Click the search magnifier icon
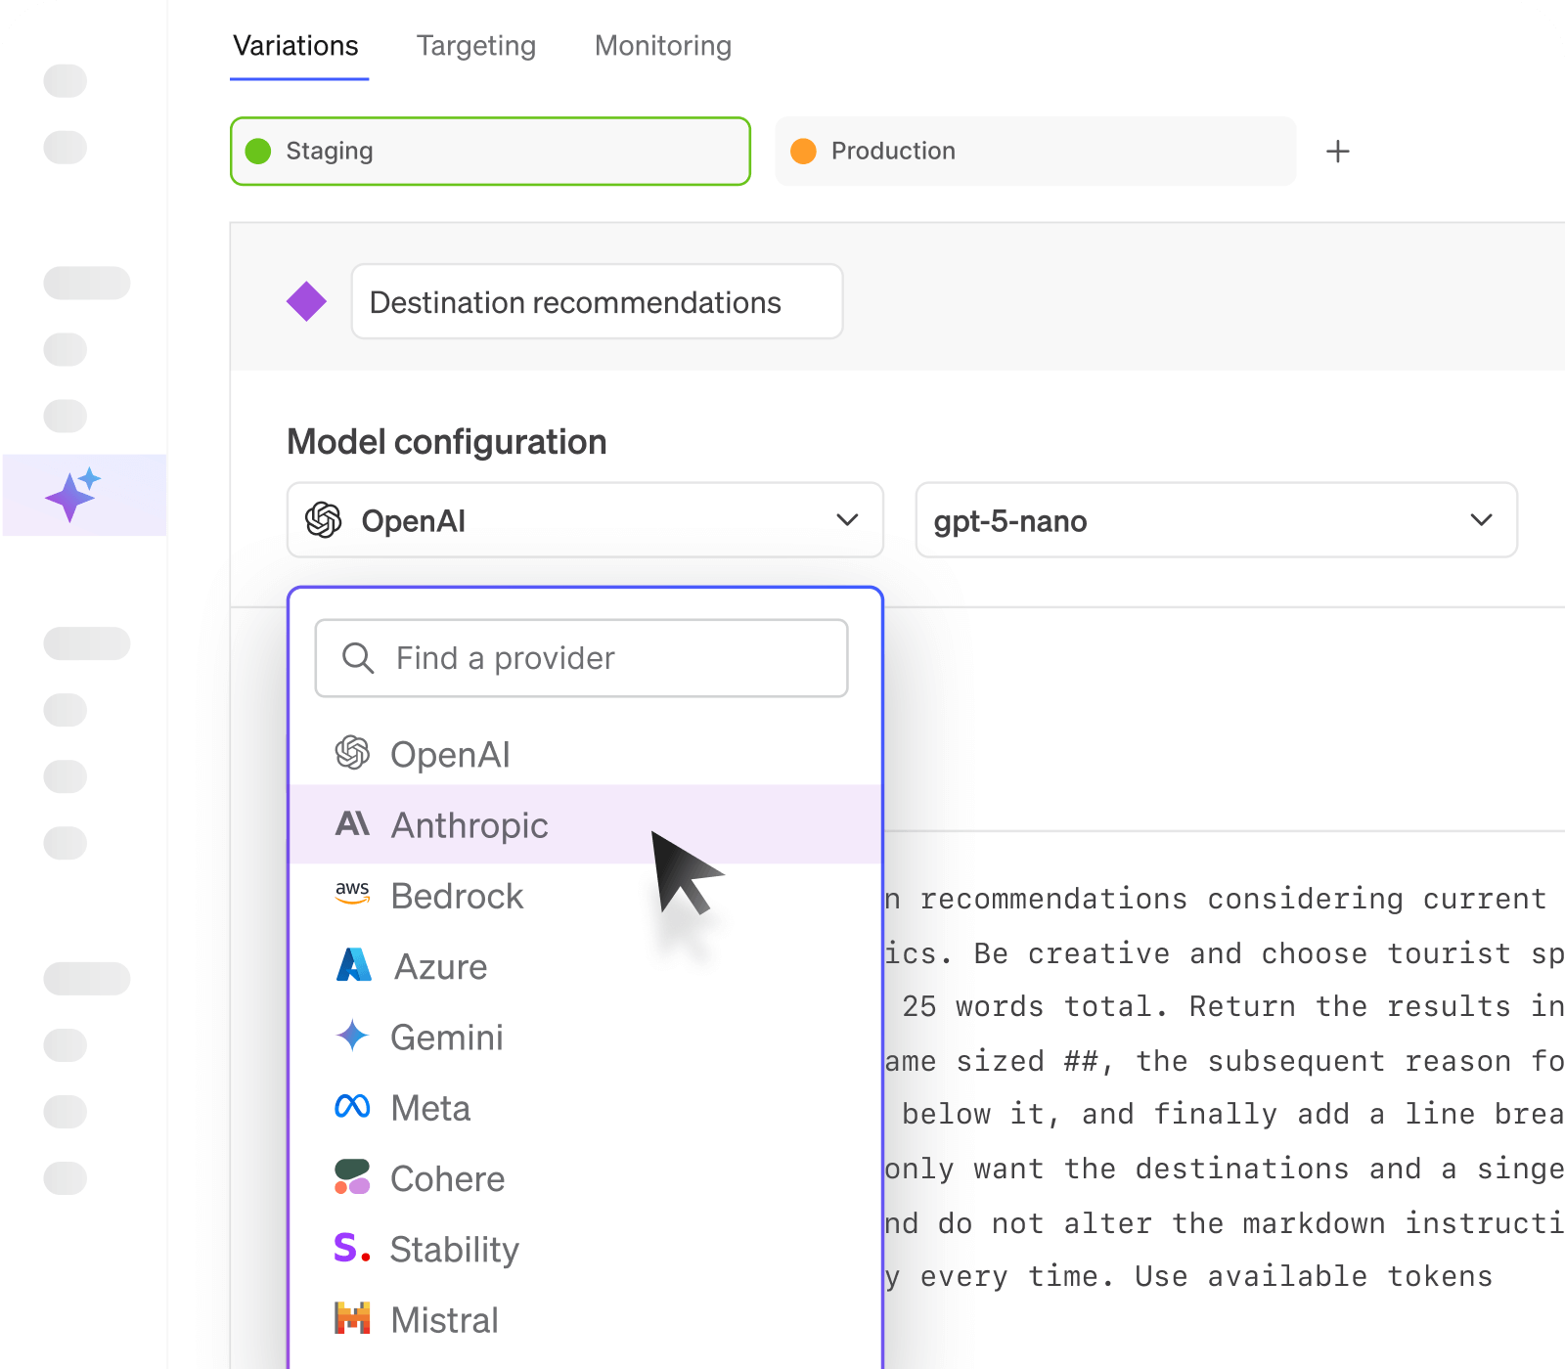1565x1369 pixels. 358,658
